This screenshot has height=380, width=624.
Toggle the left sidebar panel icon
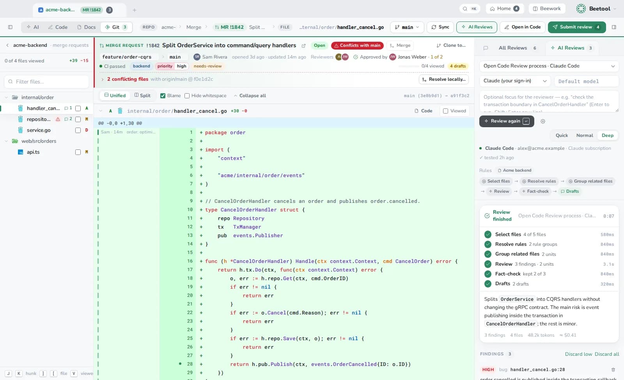[x=10, y=27]
